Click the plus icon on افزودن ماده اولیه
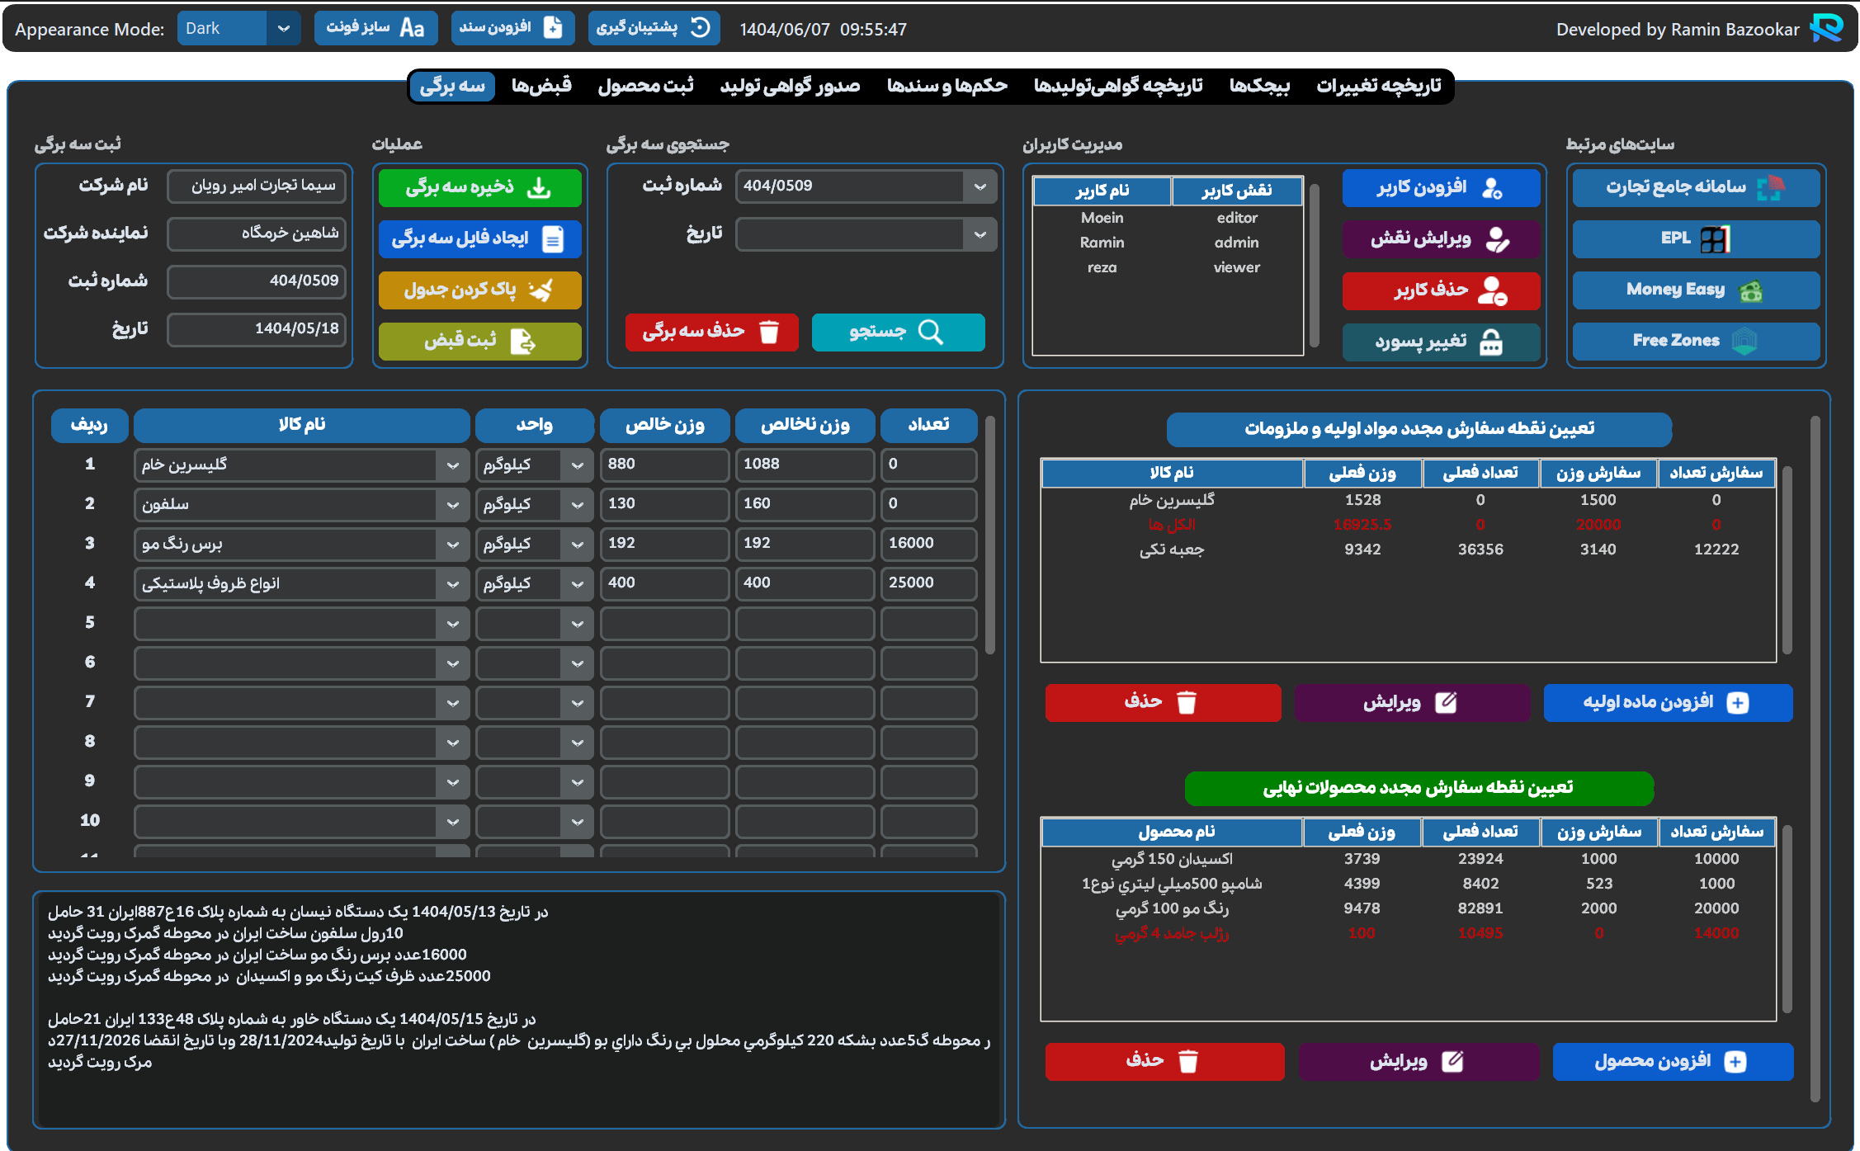1860x1151 pixels. pos(1738,703)
